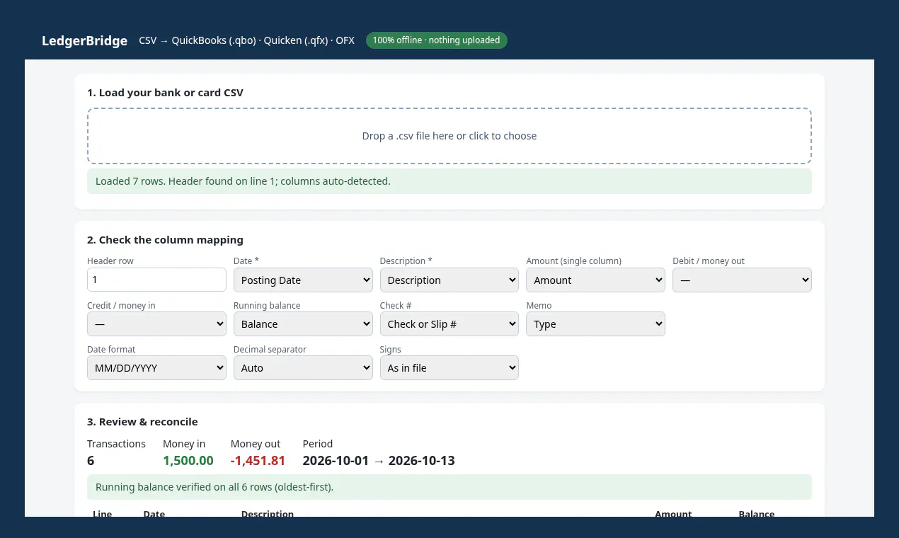Open the Check # column dropdown
Image resolution: width=899 pixels, height=538 pixels.
tap(450, 324)
